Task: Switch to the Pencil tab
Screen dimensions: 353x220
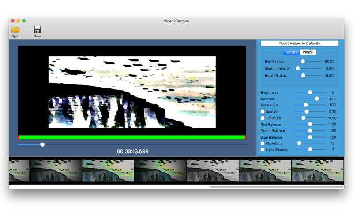Action: [308, 52]
